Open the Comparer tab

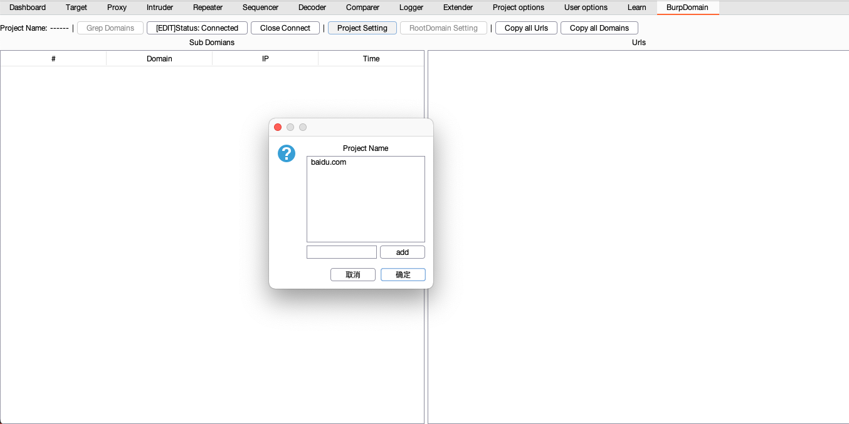pos(362,8)
